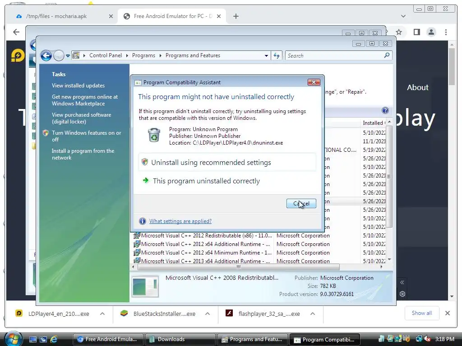The width and height of the screenshot is (462, 346).
Task: Close the downloads bar
Action: (x=447, y=313)
